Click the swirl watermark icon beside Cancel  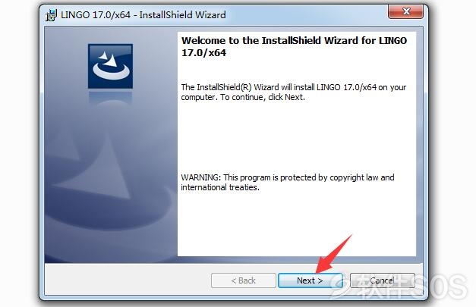click(339, 284)
